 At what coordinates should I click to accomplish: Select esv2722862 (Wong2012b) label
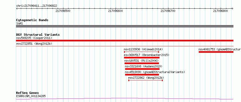pos(146,78)
